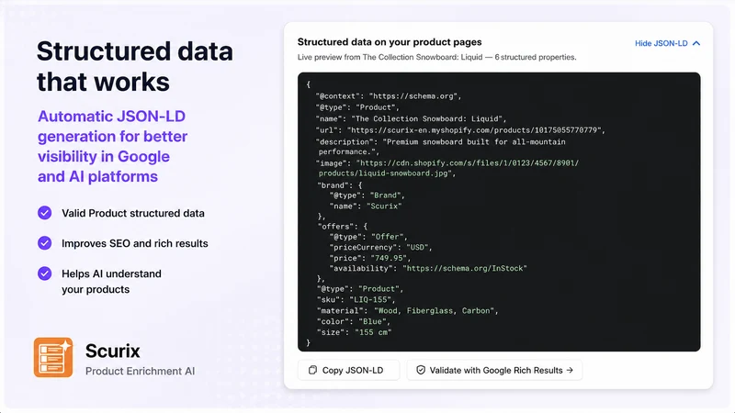
Task: Click checkmark icon beside Valid Product structured data
Action: [44, 213]
